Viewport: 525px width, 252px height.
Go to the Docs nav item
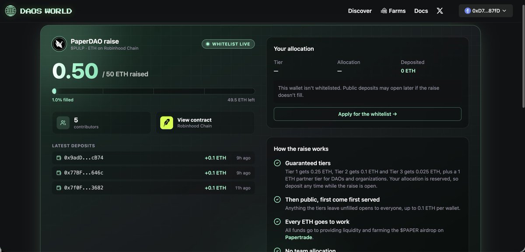(421, 11)
